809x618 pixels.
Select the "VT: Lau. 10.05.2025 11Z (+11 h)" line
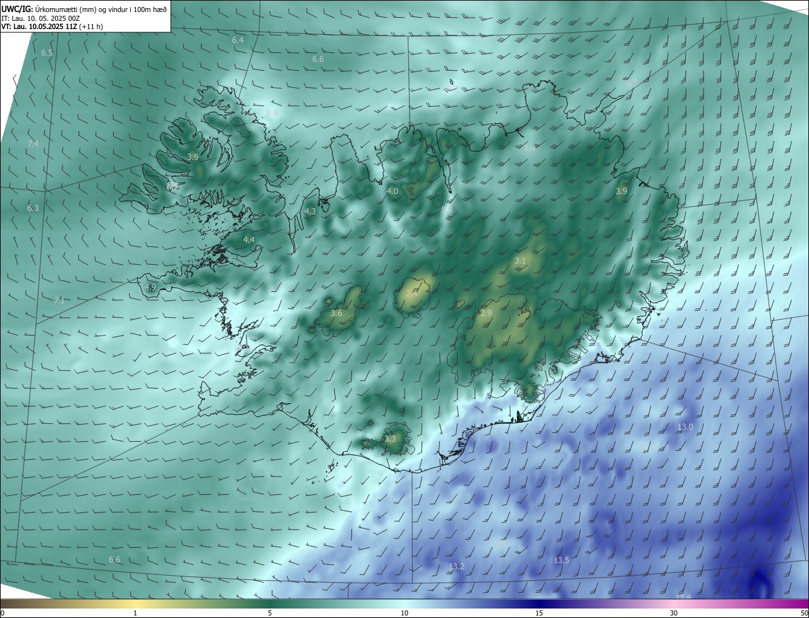coord(52,27)
